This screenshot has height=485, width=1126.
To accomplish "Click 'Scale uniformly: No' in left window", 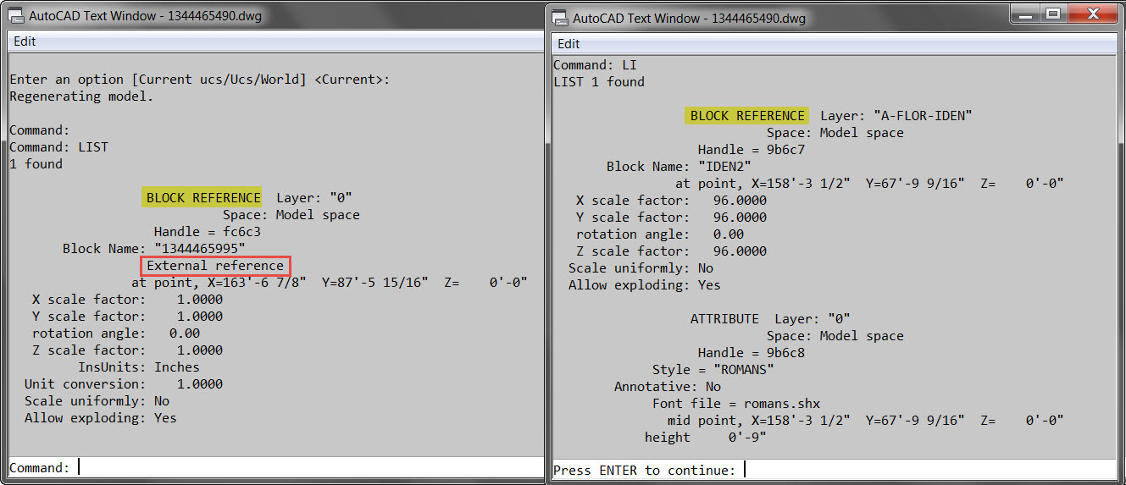I will click(97, 401).
